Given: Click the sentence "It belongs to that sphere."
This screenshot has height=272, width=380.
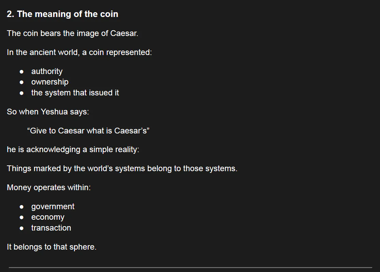Looking at the screenshot, I should pyautogui.click(x=51, y=247).
